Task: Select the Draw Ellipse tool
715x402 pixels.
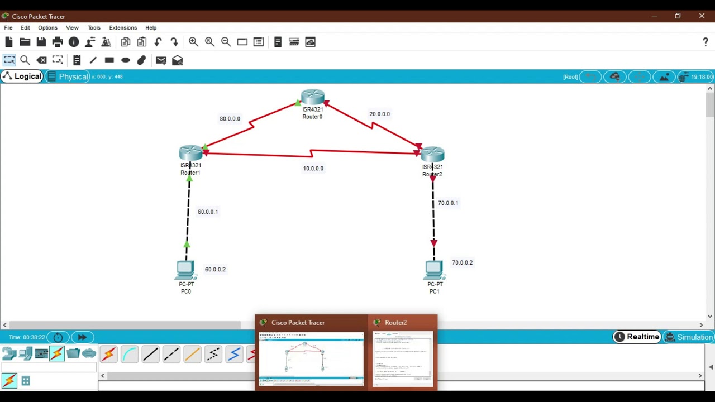Action: pyautogui.click(x=126, y=60)
